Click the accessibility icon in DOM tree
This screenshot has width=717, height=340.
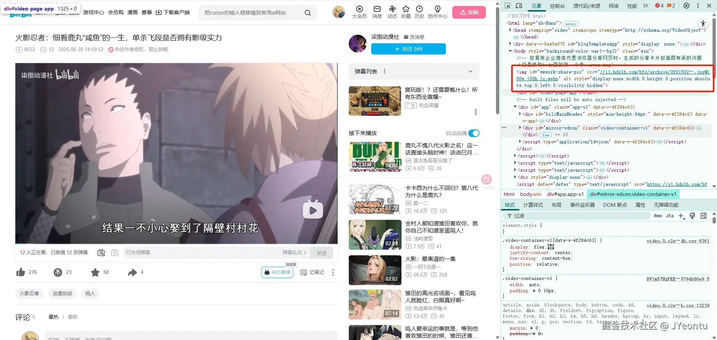(x=703, y=24)
